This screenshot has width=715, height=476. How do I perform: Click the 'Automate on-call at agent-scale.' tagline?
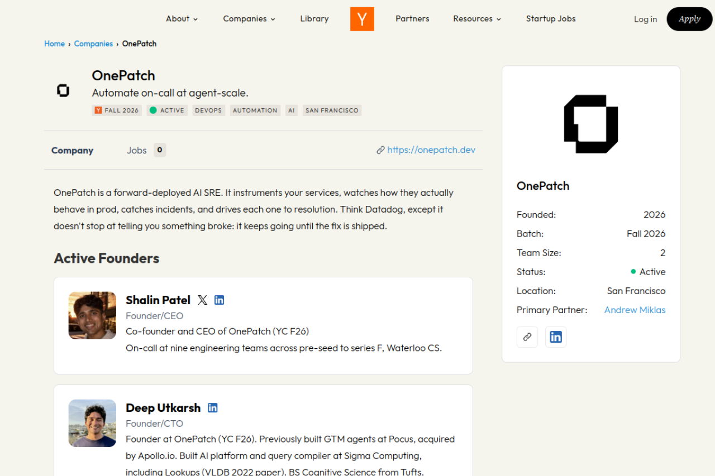(170, 93)
